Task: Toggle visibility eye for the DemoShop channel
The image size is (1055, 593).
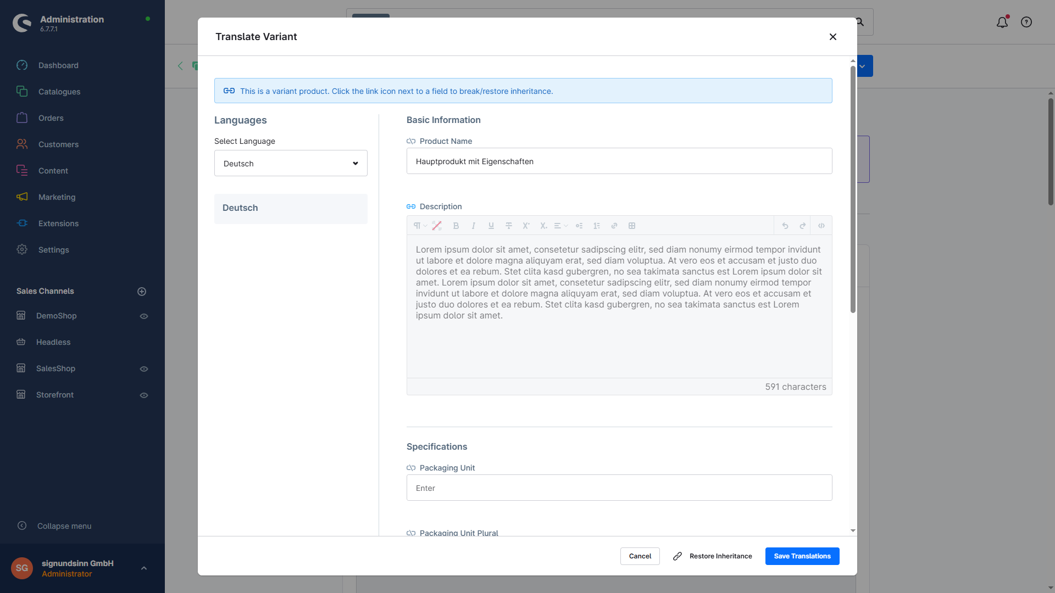Action: point(144,316)
